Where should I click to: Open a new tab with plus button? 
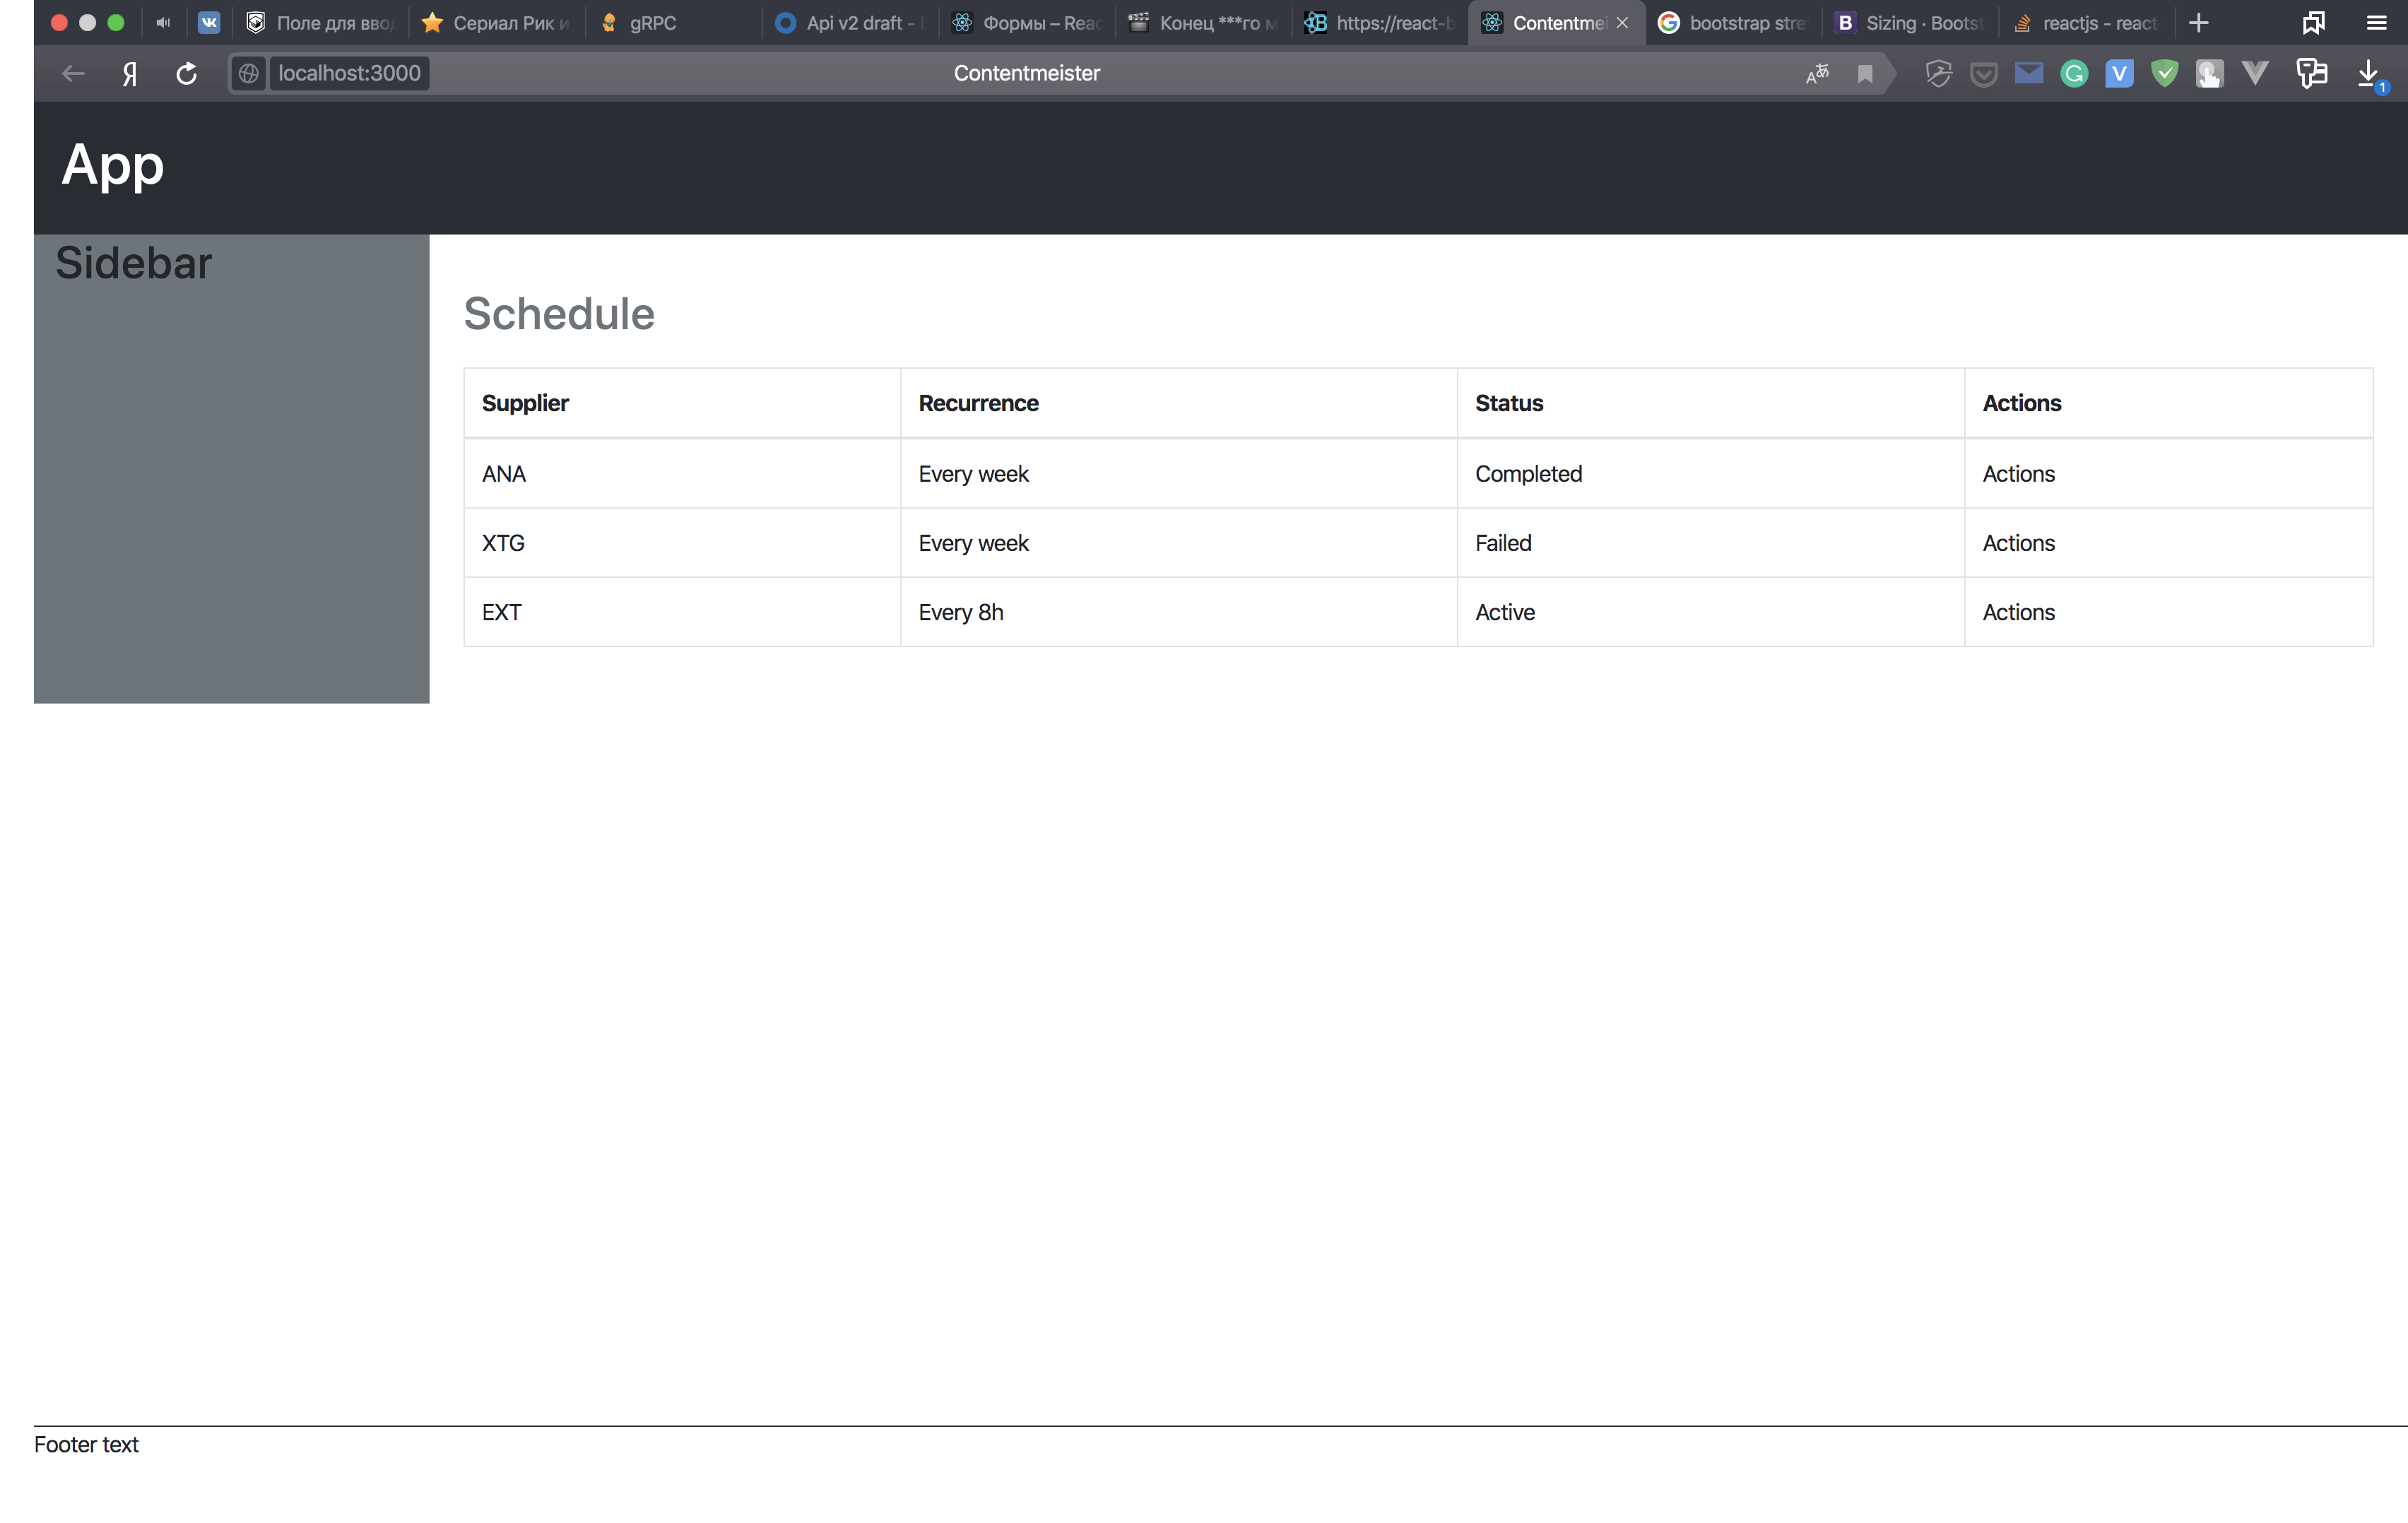pos(2199,22)
